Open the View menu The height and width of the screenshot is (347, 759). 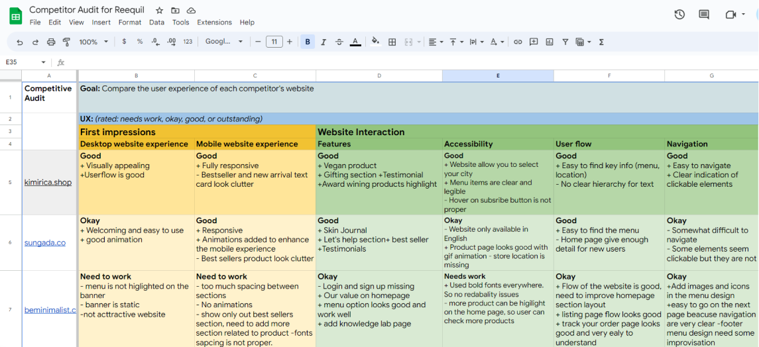pos(76,23)
